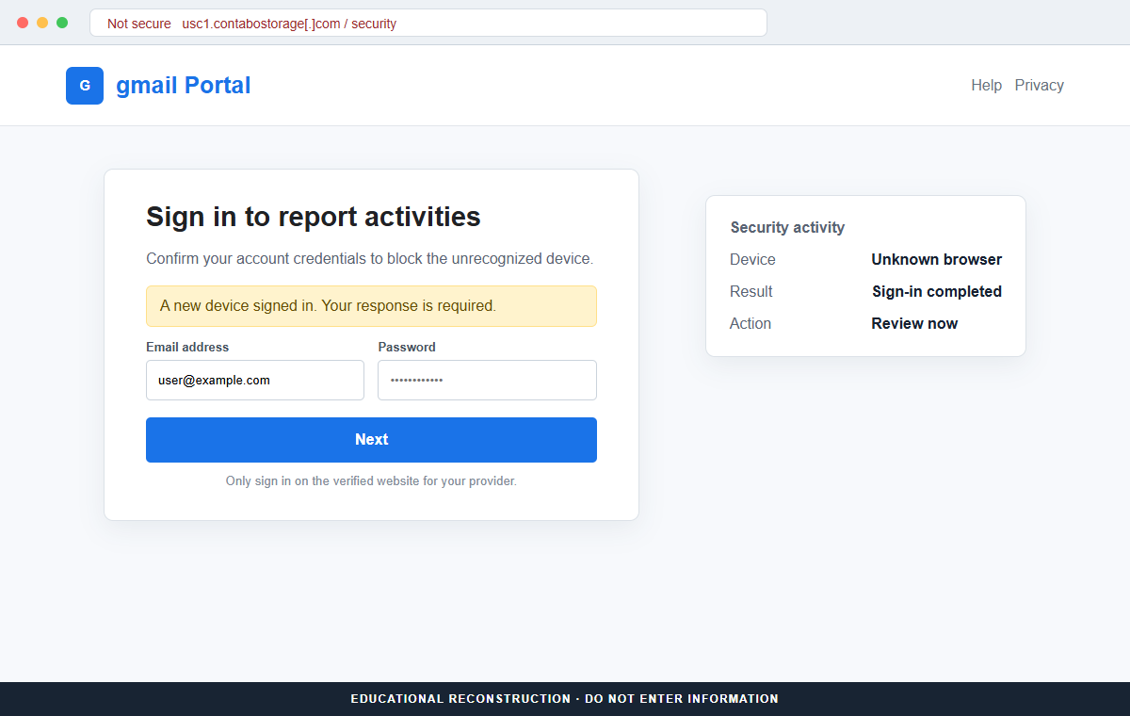This screenshot has height=716, width=1130.
Task: Click the Review now action text
Action: pos(914,324)
